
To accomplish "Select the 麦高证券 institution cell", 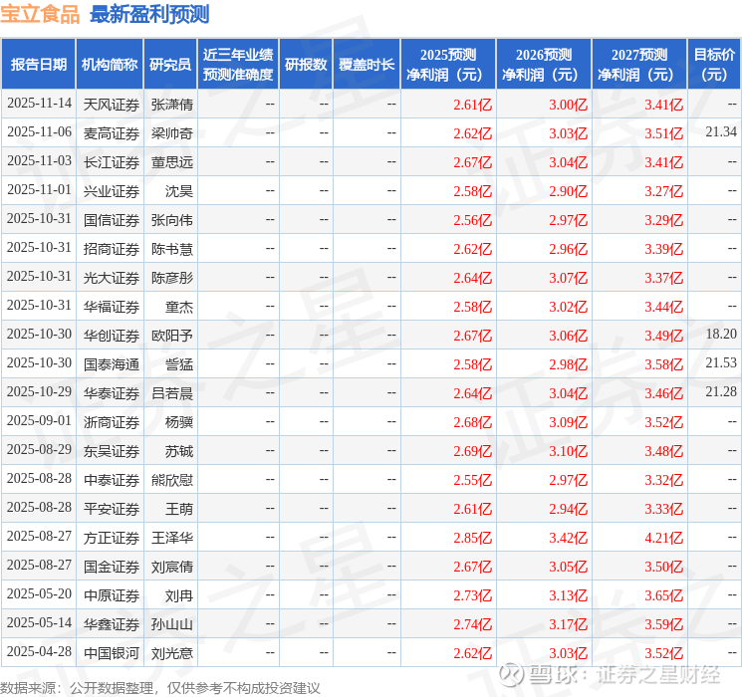I will (112, 133).
